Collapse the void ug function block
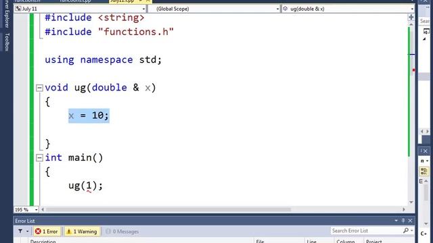This screenshot has width=433, height=243. coord(39,88)
